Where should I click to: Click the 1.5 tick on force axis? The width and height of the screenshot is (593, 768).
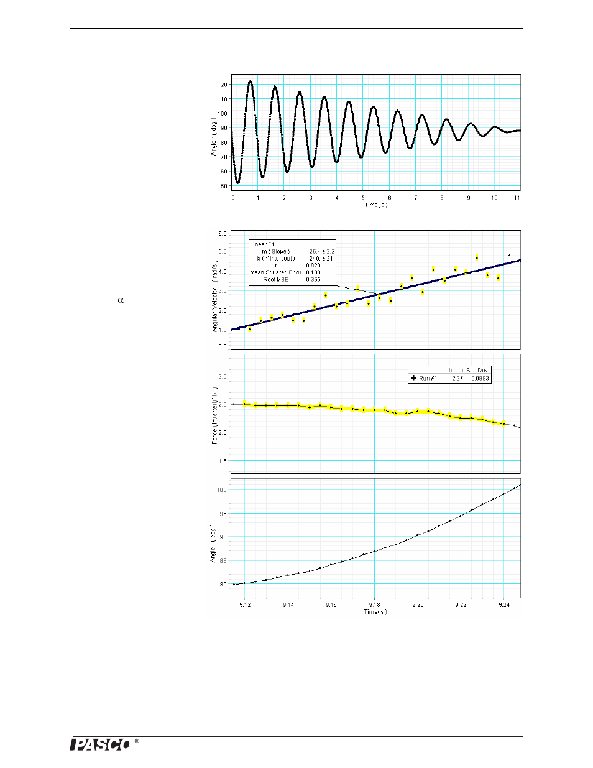tap(223, 461)
